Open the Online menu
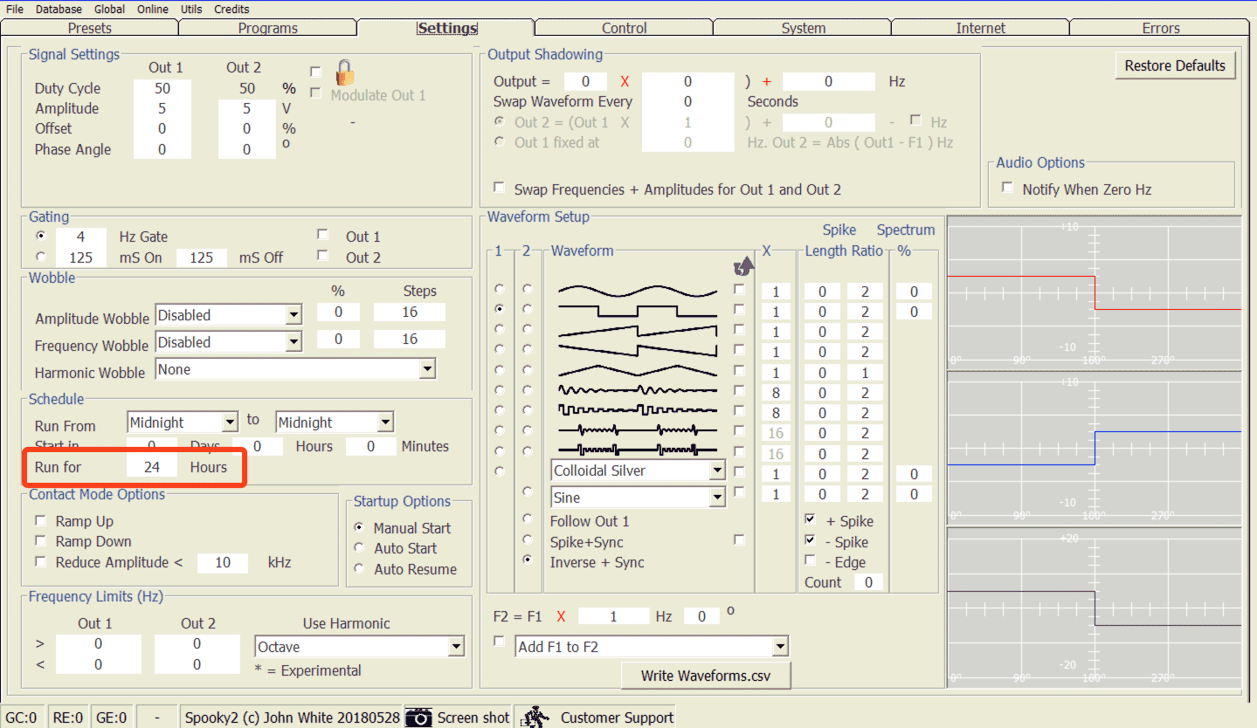Image resolution: width=1257 pixels, height=728 pixels. 153,9
